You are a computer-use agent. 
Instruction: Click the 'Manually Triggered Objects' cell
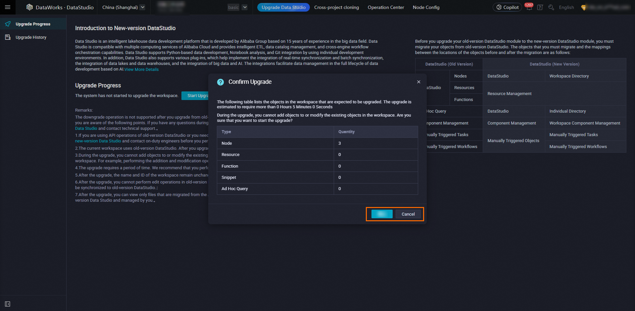(513, 141)
